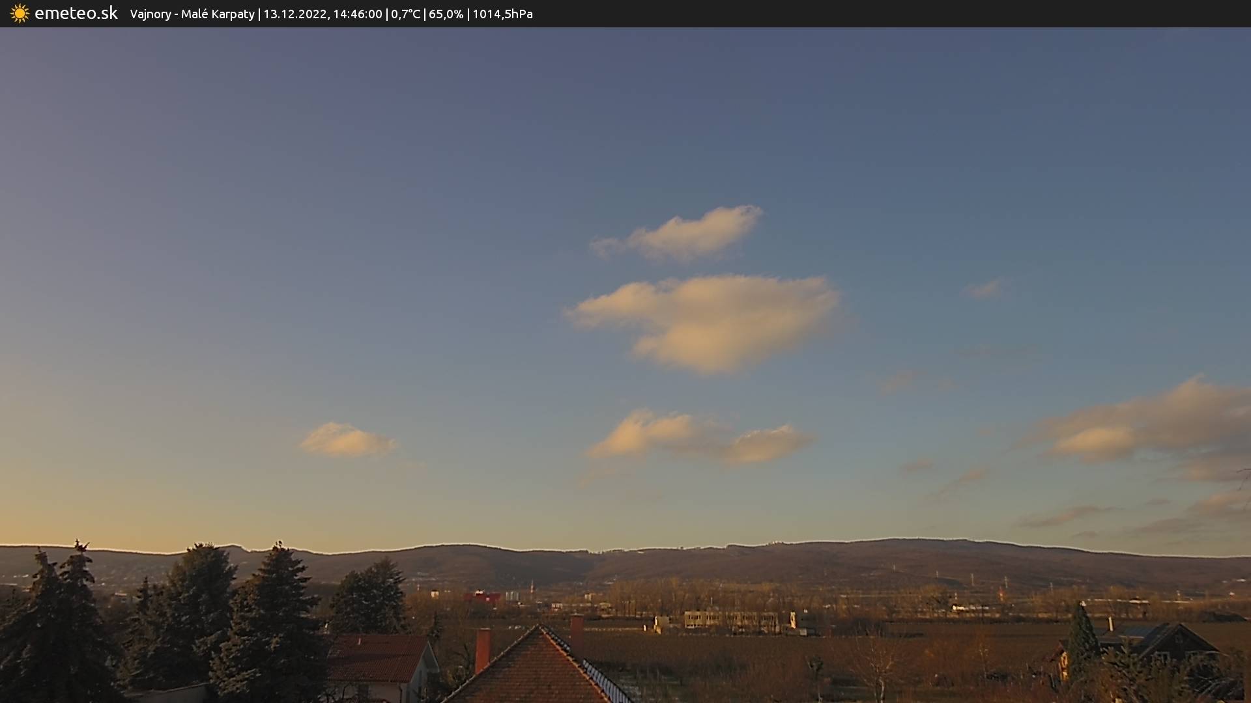Click the long white building in field
Image resolution: width=1251 pixels, height=703 pixels.
(x=730, y=619)
